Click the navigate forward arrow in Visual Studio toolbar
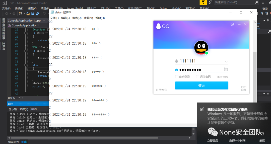The image size is (271, 144). pos(14,14)
